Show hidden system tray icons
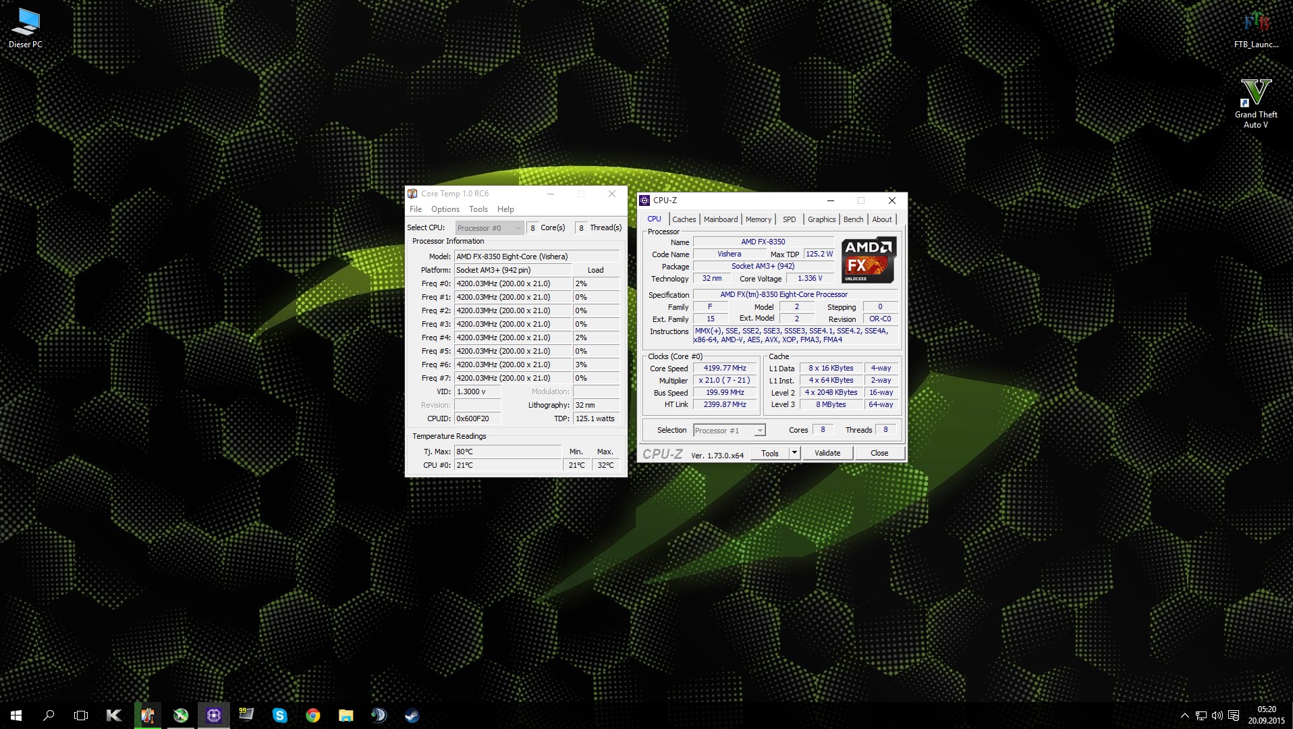This screenshot has width=1293, height=729. [1184, 715]
